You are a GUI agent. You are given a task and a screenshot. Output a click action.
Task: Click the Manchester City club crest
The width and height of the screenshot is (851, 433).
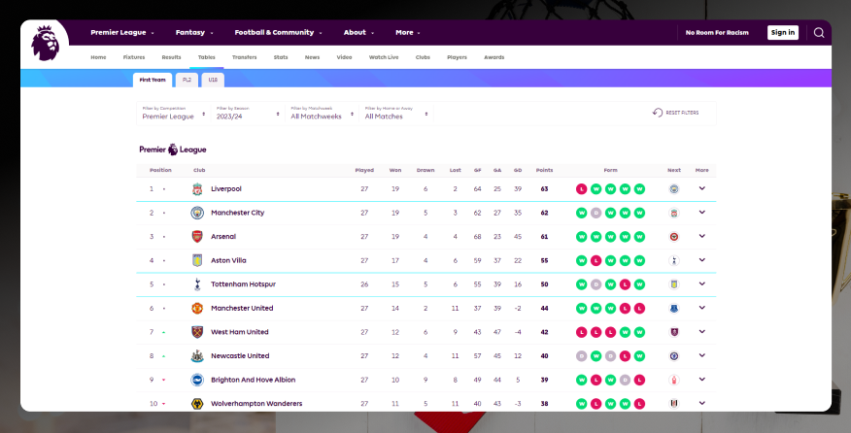pos(197,213)
